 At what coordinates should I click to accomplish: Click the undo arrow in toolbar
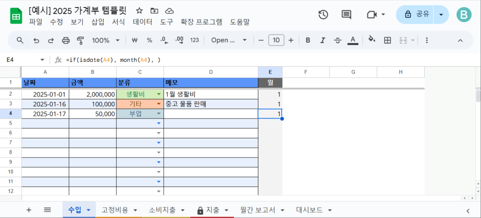[36, 40]
